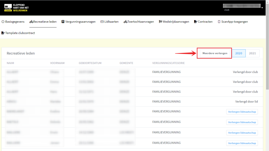269x151 pixels.
Task: Click Verlengen lidmaatschap in fifth row
Action: [242, 112]
